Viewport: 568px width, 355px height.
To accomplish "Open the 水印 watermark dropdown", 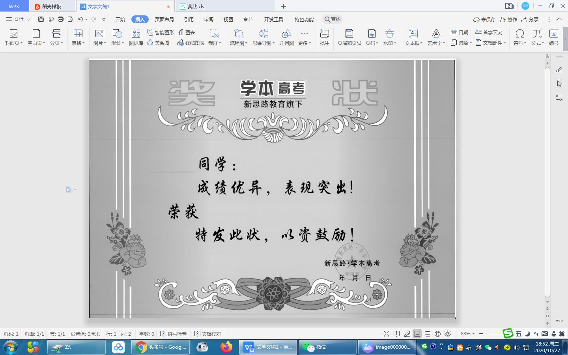I will point(389,37).
